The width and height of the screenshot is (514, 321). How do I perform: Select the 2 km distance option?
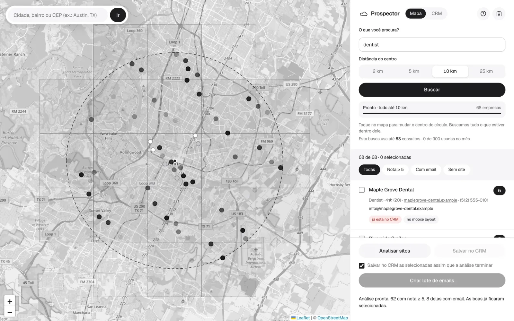pyautogui.click(x=378, y=71)
